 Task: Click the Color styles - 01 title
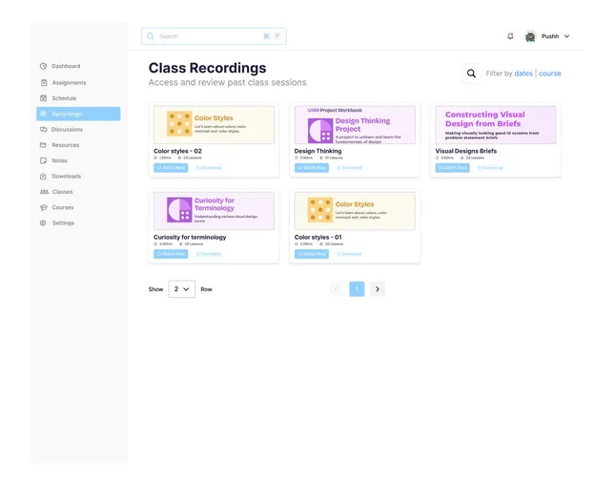click(318, 237)
